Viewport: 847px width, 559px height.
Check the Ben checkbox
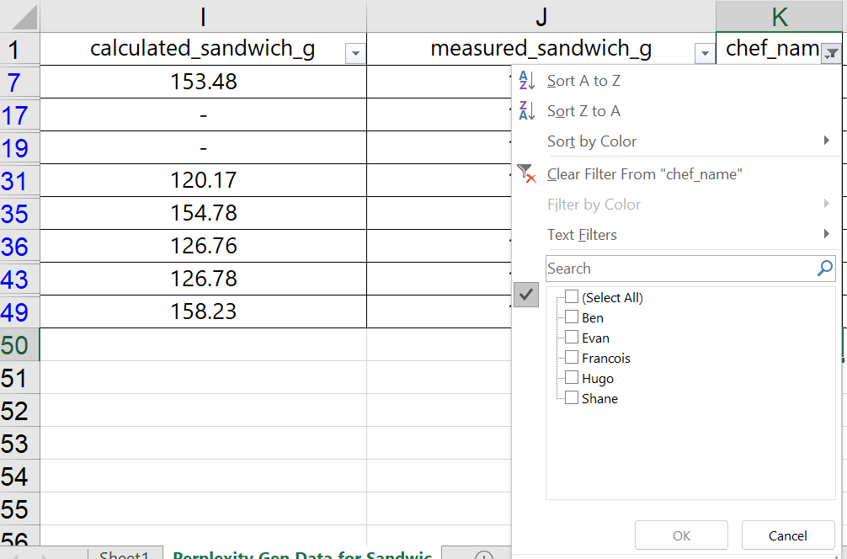point(572,317)
